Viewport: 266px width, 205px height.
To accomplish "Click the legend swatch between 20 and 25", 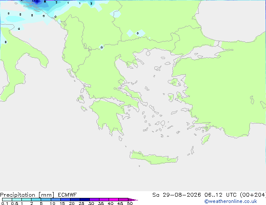I will tap(75, 200).
